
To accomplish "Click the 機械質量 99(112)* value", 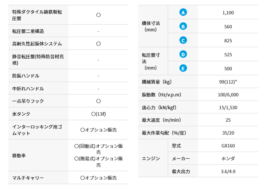I will point(228,82).
